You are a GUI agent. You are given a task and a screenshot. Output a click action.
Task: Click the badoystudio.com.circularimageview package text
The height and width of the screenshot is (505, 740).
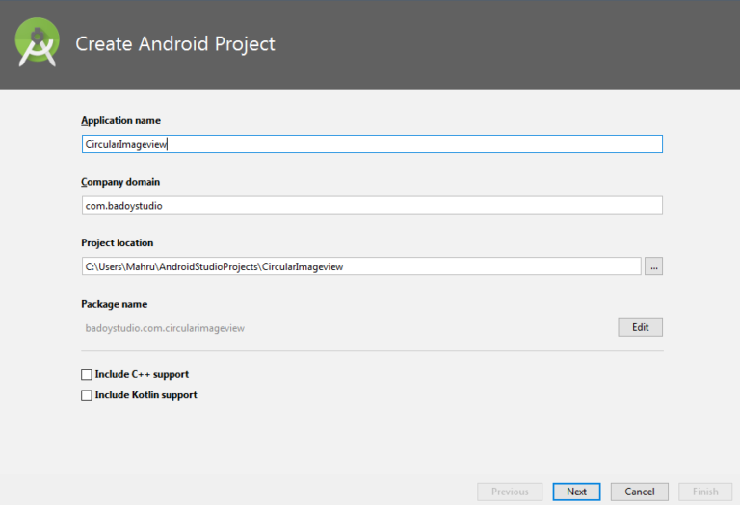point(165,328)
